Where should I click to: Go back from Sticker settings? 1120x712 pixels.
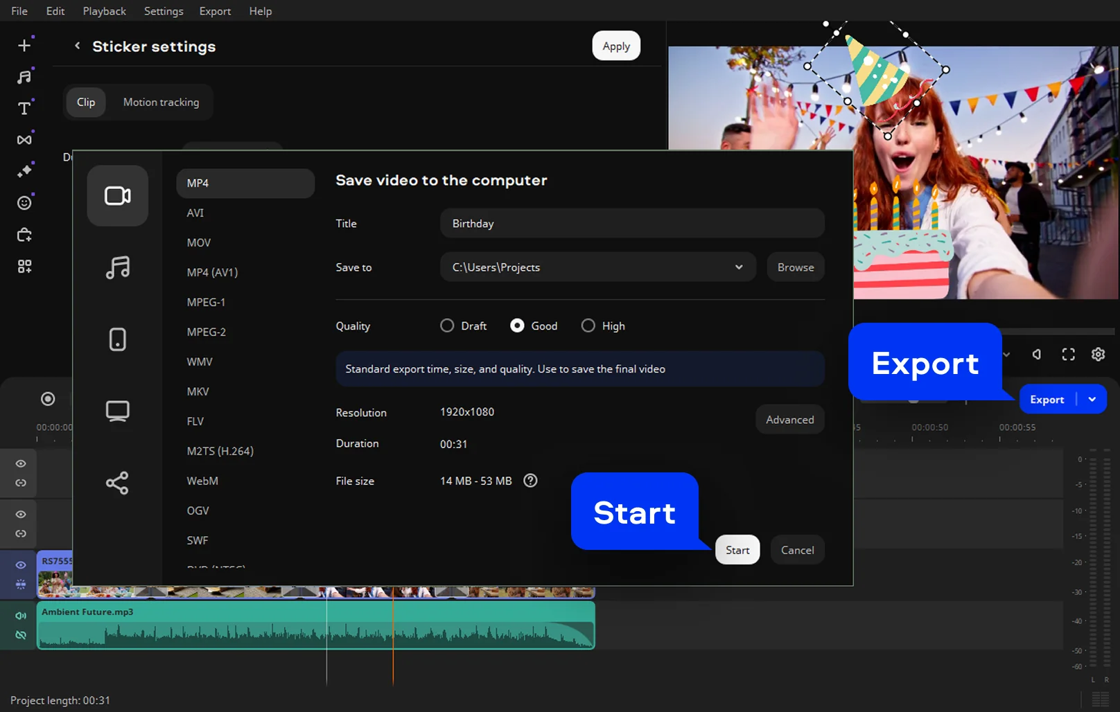coord(78,46)
